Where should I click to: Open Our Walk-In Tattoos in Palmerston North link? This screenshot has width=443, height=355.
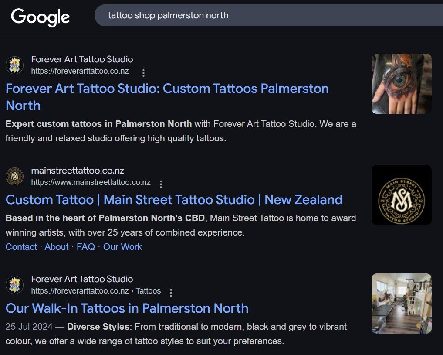coord(127,308)
